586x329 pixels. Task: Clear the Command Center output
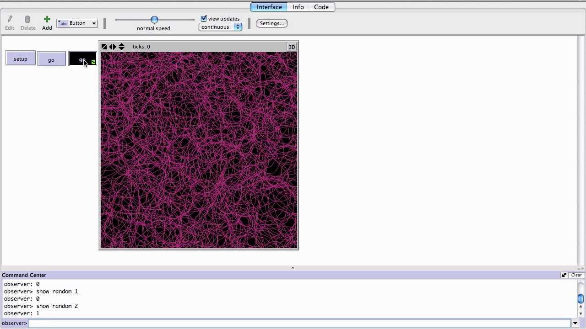click(x=576, y=275)
